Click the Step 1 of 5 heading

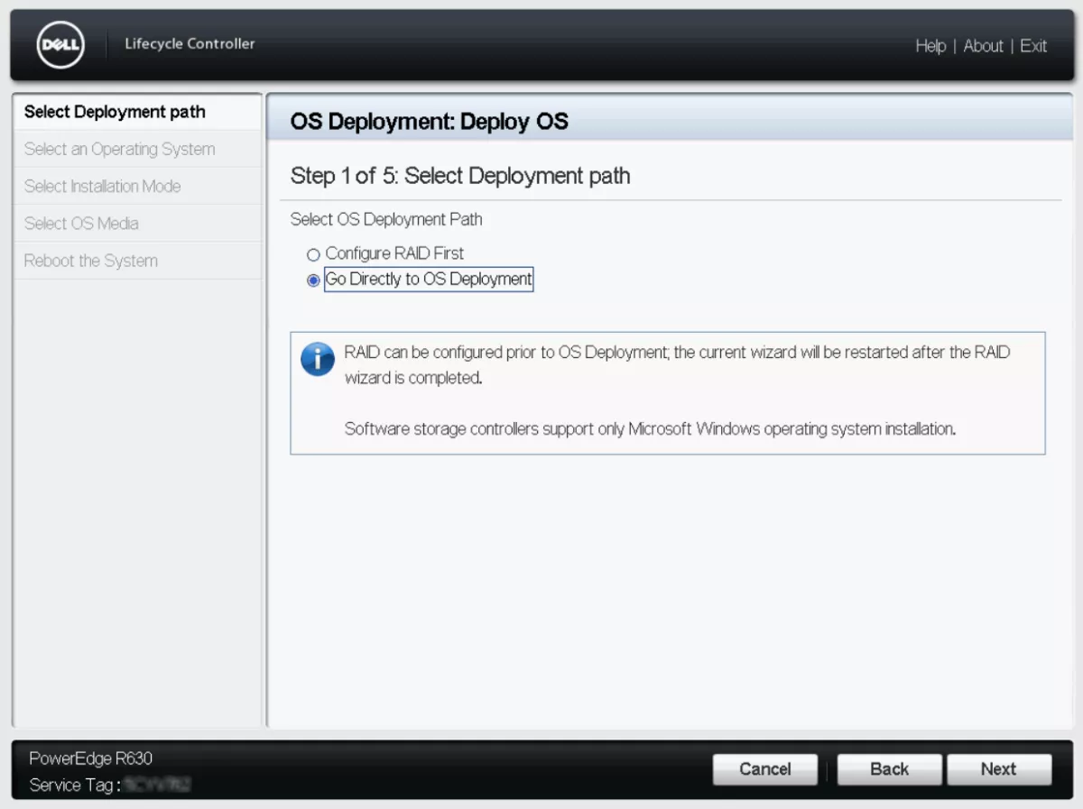(460, 176)
